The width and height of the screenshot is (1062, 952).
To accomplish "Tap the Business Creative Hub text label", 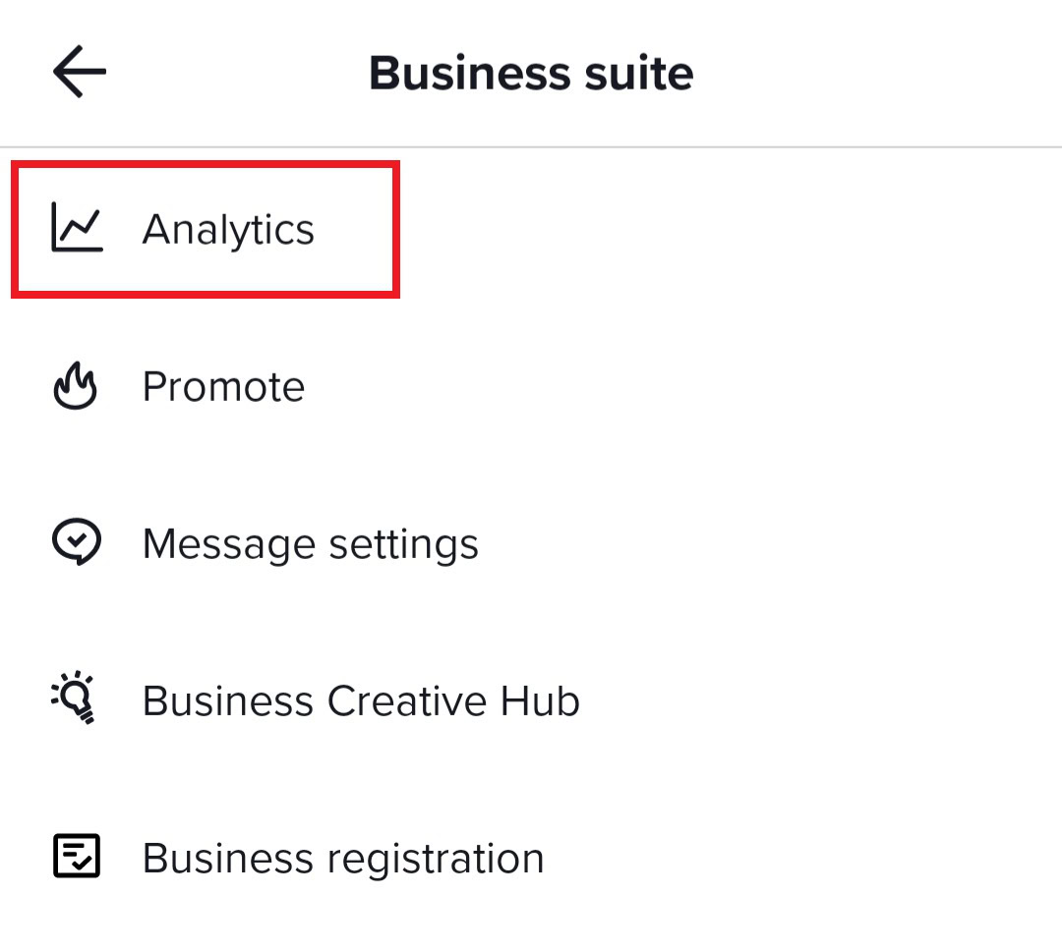I will coord(360,700).
